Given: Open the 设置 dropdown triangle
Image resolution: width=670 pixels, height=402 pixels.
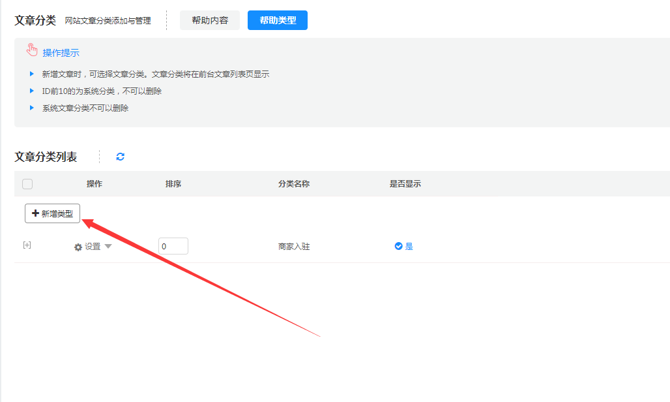Looking at the screenshot, I should point(108,247).
